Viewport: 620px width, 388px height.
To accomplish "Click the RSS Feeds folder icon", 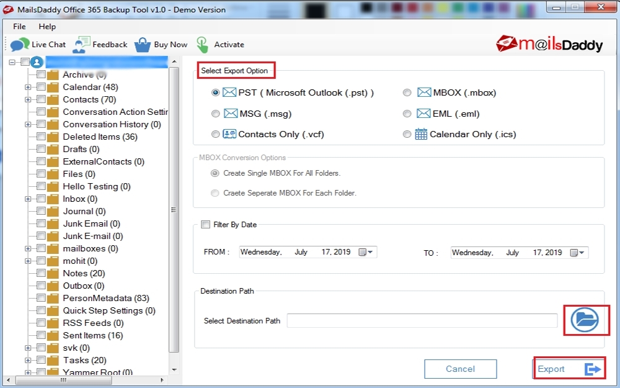I will 53,323.
